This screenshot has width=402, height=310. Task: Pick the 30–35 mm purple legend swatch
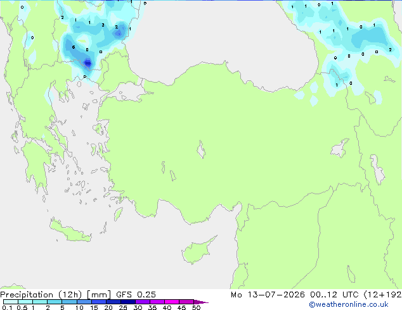142,302
